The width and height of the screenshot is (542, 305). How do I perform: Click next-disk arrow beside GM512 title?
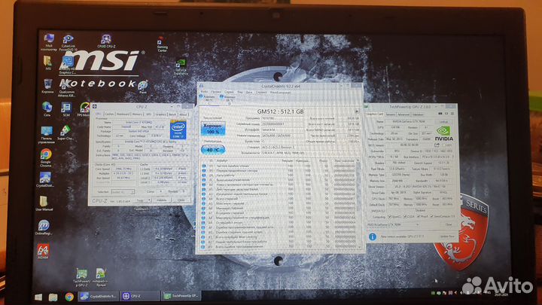click(x=357, y=111)
